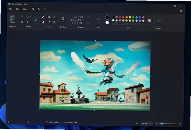Open the 110.5% zoom level dropdown
Screen dimensions: 191x130
point(146,124)
